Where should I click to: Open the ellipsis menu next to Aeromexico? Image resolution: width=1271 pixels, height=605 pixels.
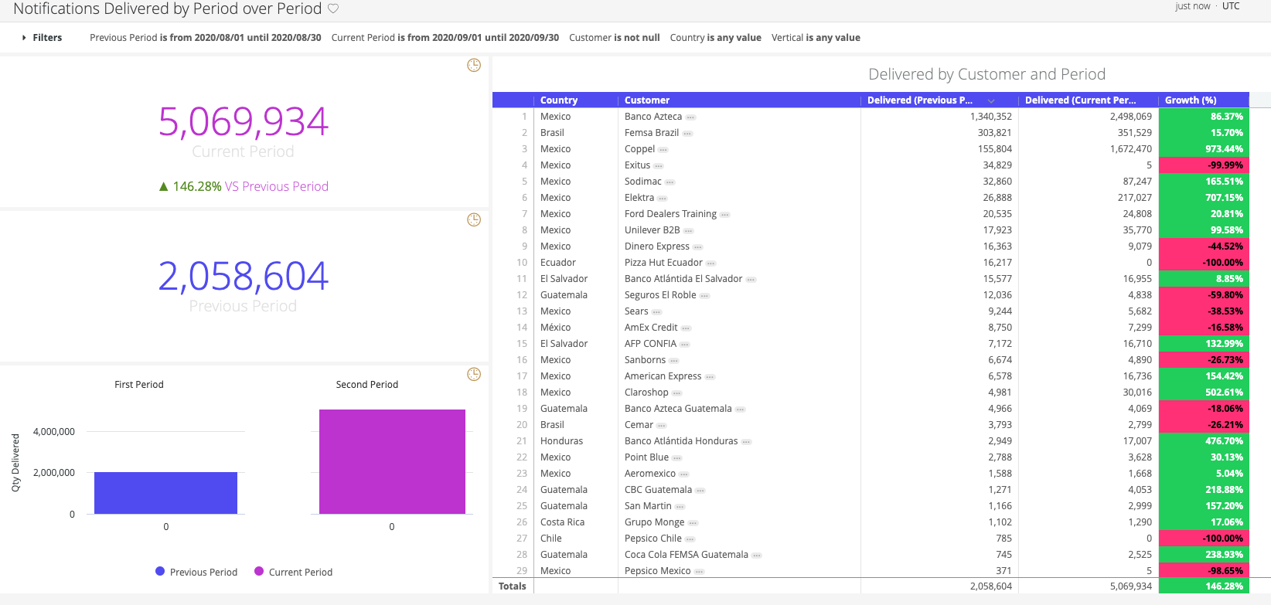click(684, 474)
